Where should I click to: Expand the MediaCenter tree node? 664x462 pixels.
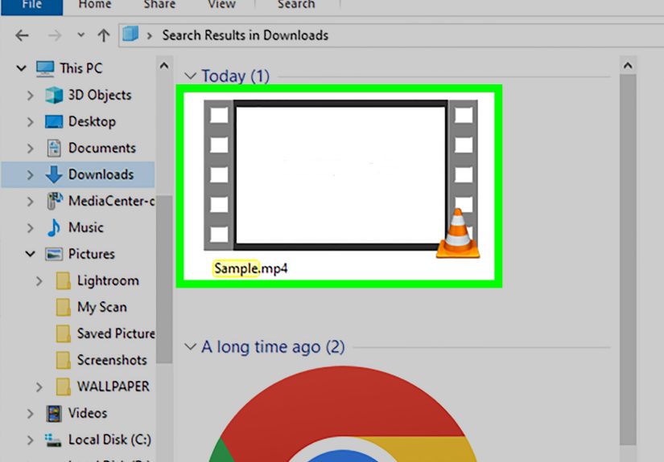pos(30,201)
